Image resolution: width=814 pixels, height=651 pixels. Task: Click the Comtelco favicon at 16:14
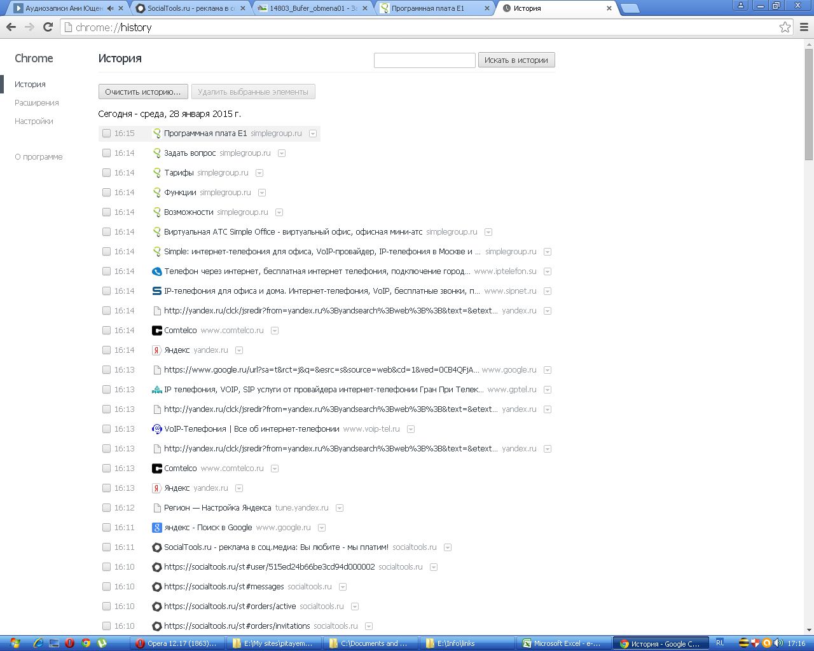coord(157,331)
